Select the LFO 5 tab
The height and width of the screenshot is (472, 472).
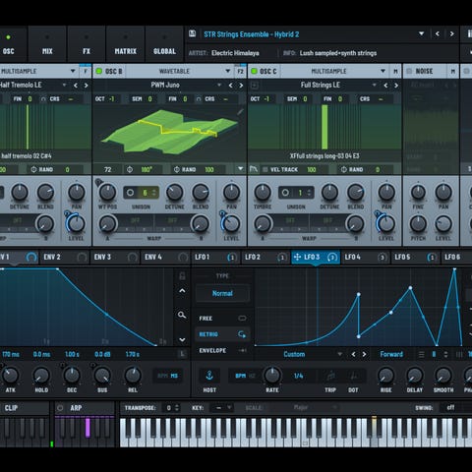click(416, 258)
